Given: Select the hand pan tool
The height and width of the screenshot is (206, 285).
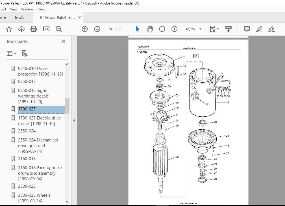Looking at the screenshot, I should point(150,29).
